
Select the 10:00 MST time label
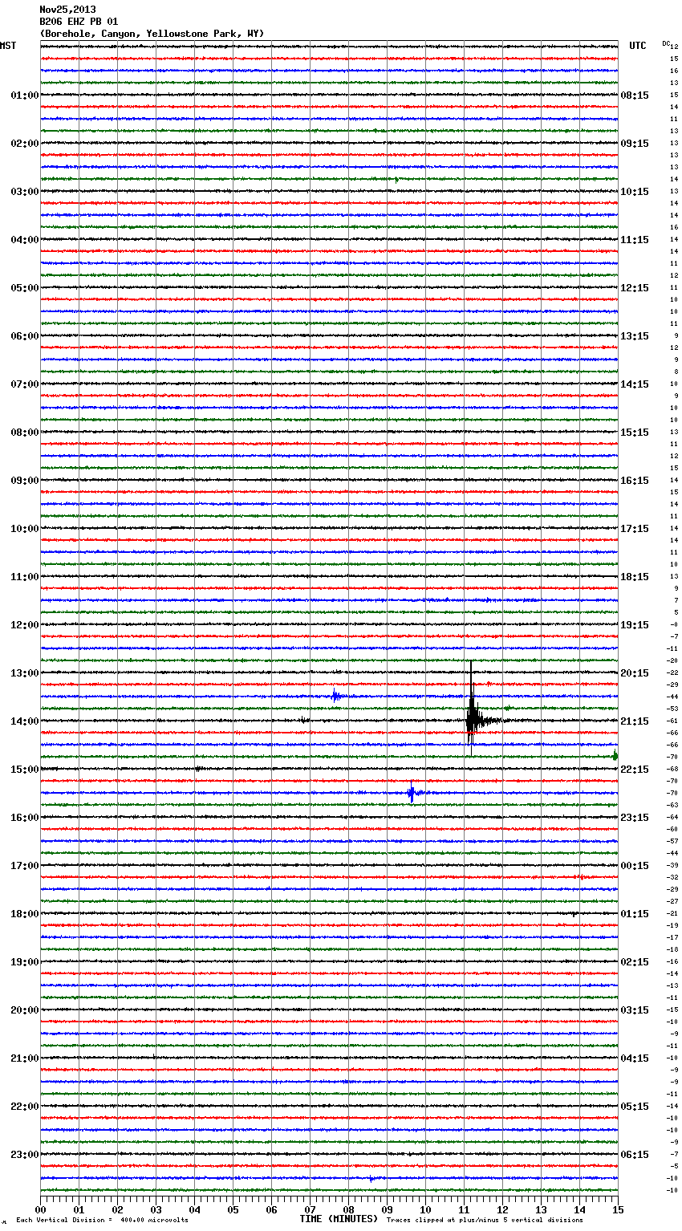[25, 529]
